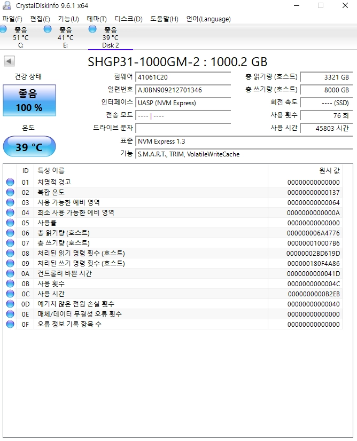Click the S.M.A.R.T., TRIM features field
The image size is (357, 441).
[244, 154]
